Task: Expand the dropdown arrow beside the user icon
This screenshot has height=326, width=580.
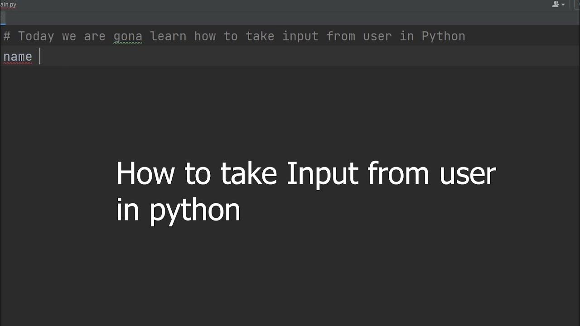Action: pyautogui.click(x=563, y=5)
